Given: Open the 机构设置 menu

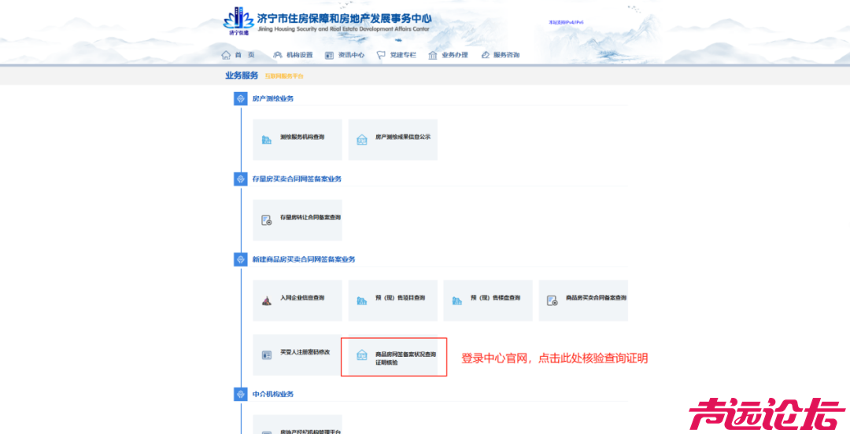Looking at the screenshot, I should [293, 55].
